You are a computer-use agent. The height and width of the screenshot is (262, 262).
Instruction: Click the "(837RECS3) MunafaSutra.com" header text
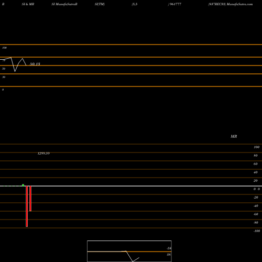point(231,4)
